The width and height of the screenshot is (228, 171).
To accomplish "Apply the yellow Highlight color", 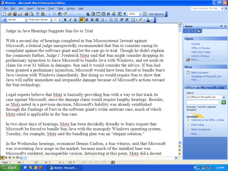I will [141, 20].
